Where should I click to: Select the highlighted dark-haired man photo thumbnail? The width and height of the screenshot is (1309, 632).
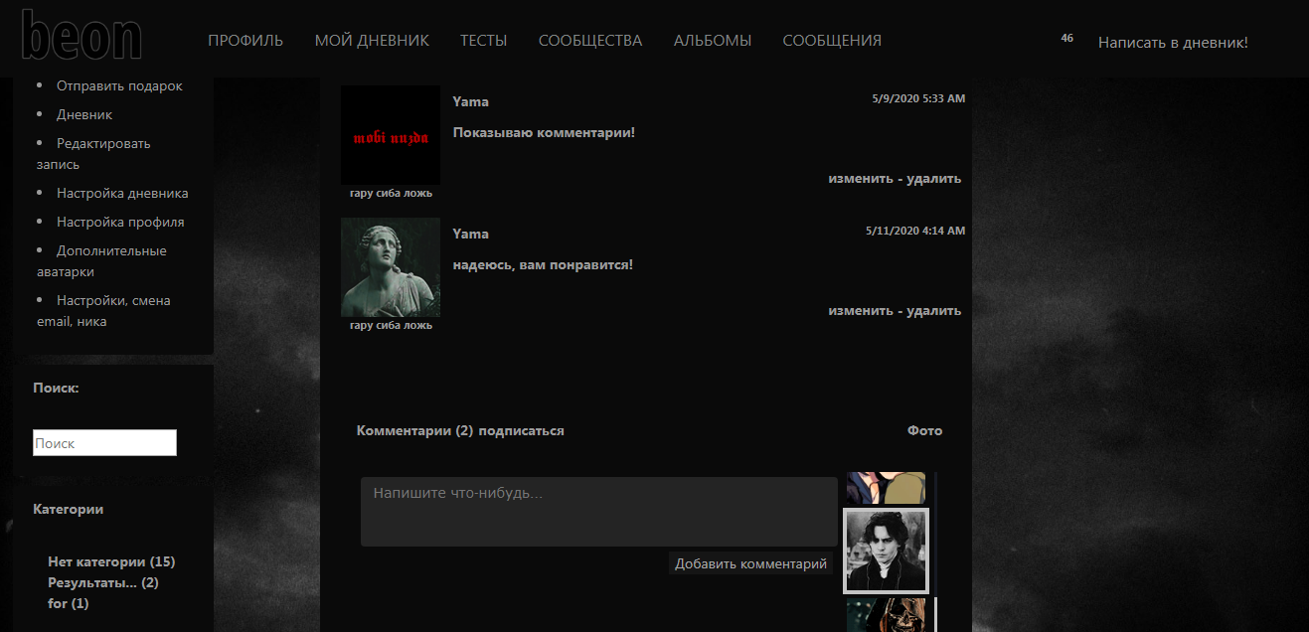(886, 551)
